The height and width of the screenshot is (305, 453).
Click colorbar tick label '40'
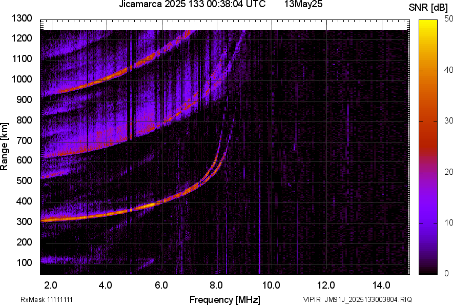click(x=449, y=70)
